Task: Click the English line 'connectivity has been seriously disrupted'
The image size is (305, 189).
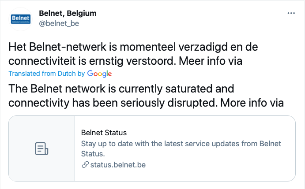Action: [113, 103]
